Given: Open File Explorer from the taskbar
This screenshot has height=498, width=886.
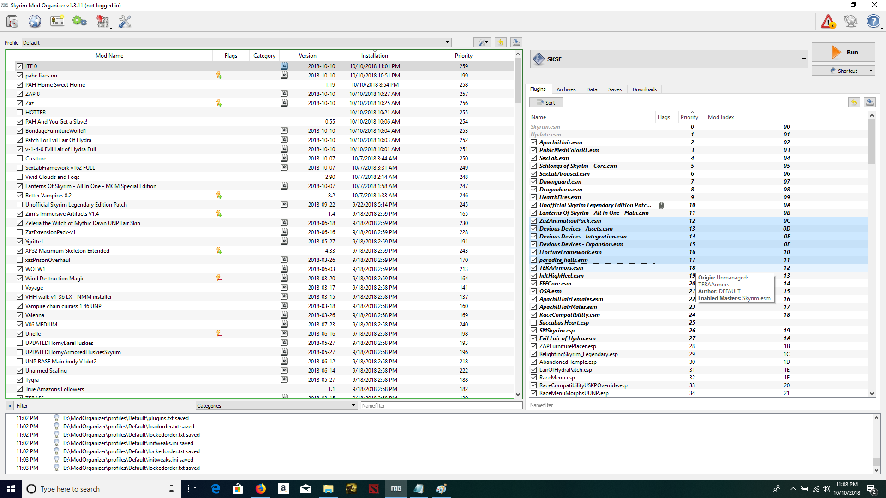Looking at the screenshot, I should [328, 489].
